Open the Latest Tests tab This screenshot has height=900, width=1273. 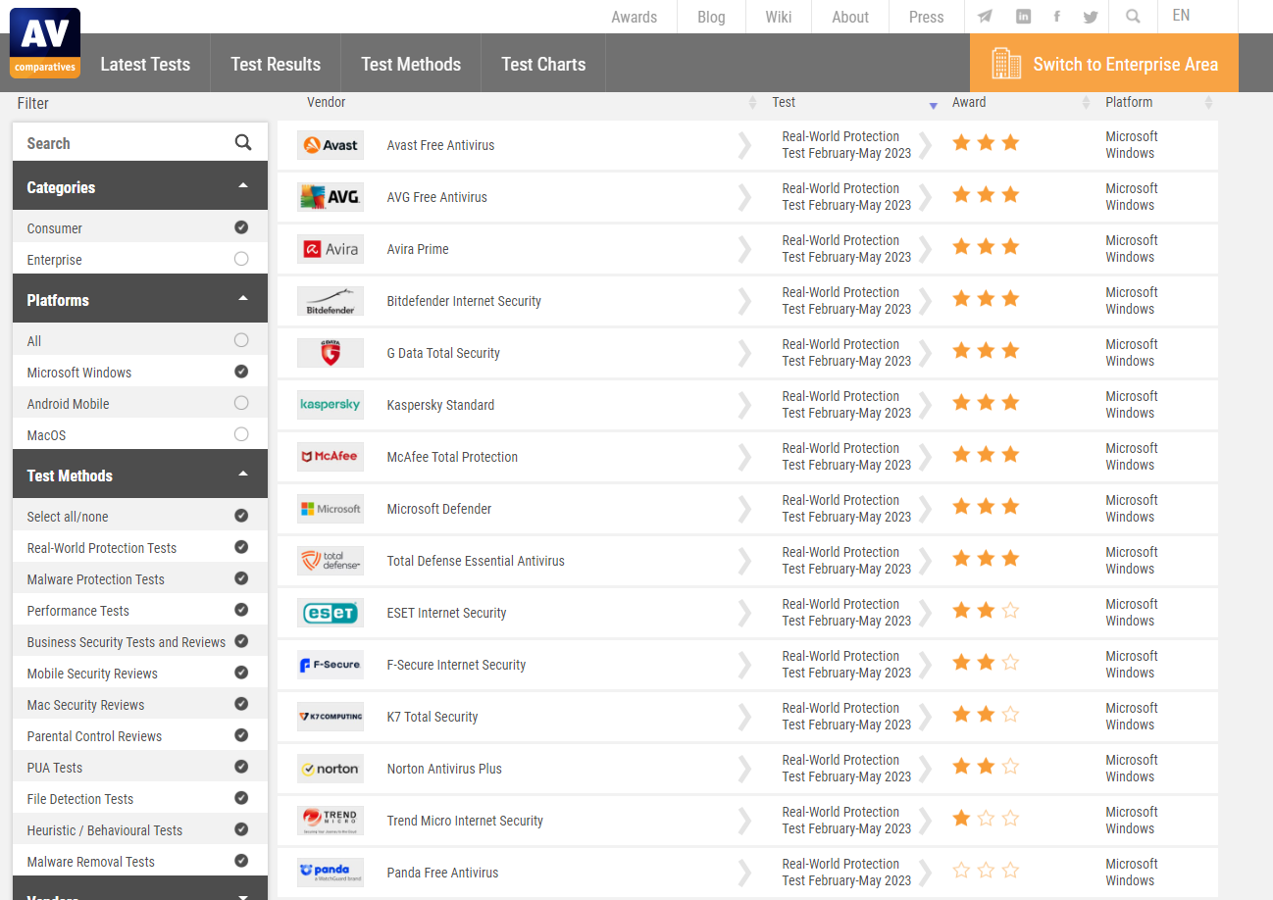point(145,64)
